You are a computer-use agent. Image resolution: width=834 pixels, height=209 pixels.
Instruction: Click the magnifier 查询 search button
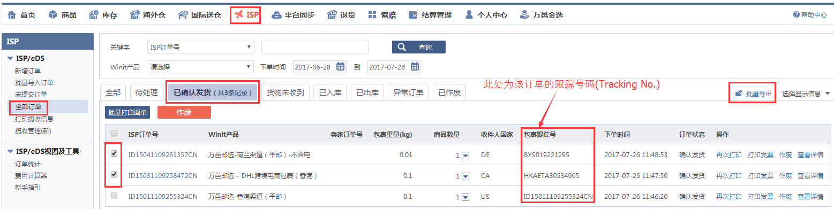419,47
